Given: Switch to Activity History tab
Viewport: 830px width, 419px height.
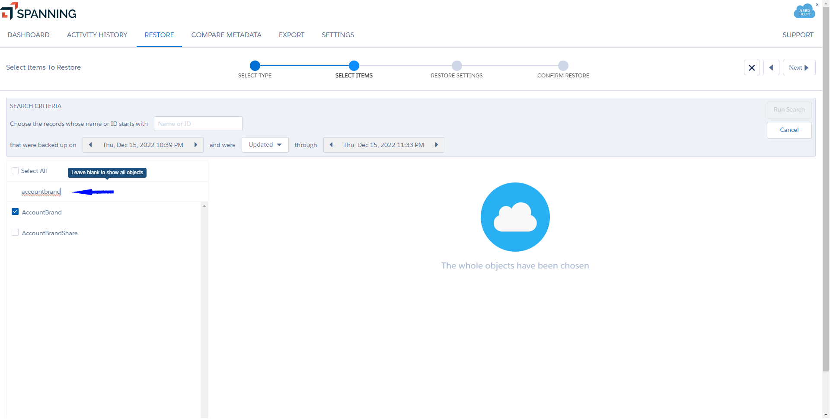Looking at the screenshot, I should click(x=97, y=35).
